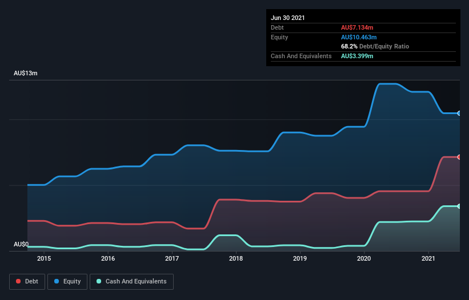
Task: Toggle the Equity series legend button
Action: pyautogui.click(x=67, y=282)
